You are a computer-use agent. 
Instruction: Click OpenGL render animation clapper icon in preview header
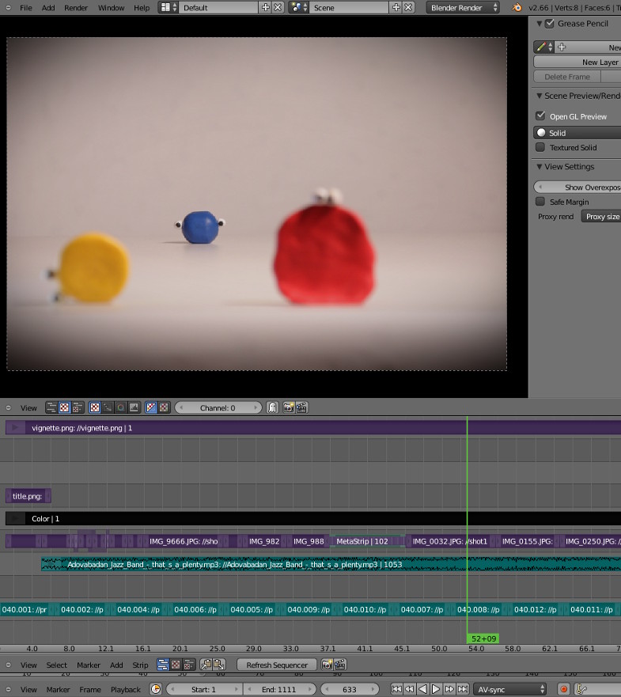pyautogui.click(x=301, y=407)
